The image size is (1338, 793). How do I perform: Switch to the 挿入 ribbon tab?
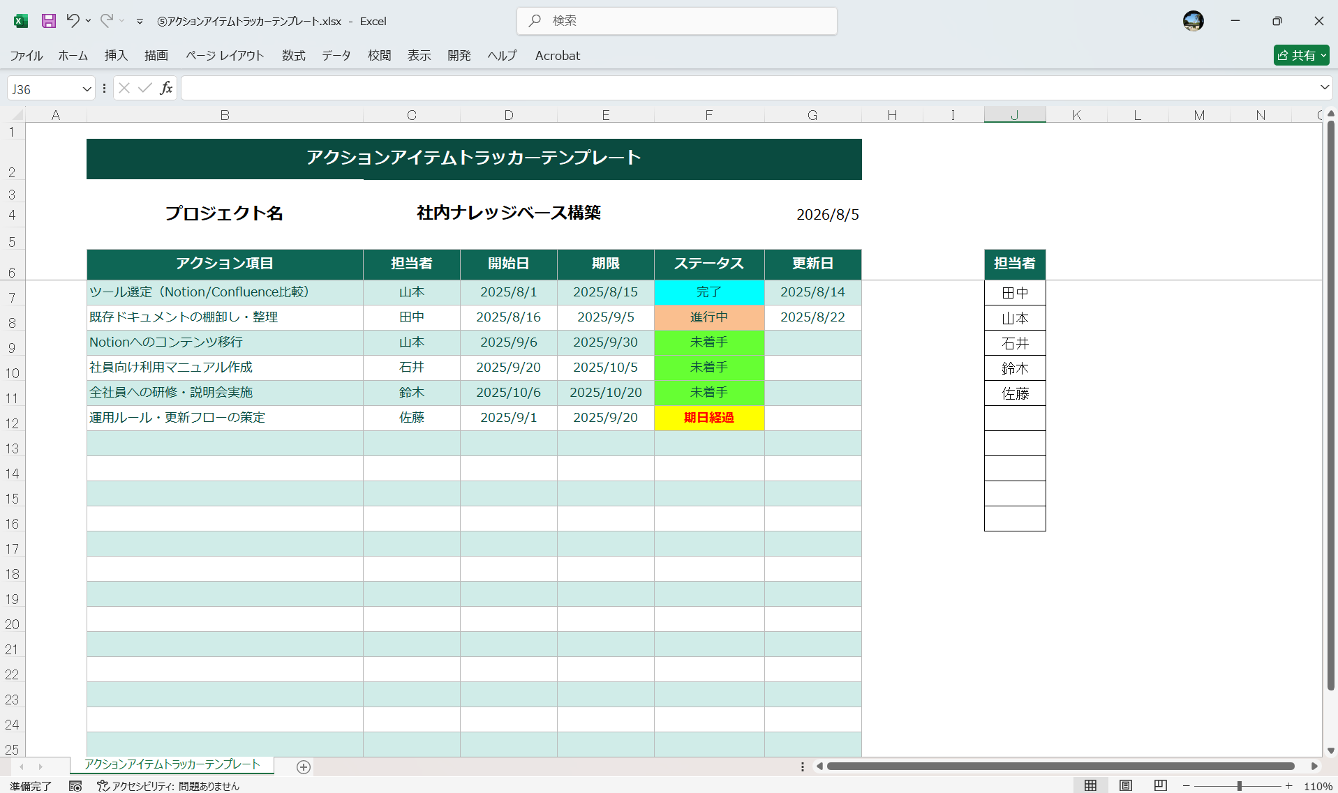(116, 56)
